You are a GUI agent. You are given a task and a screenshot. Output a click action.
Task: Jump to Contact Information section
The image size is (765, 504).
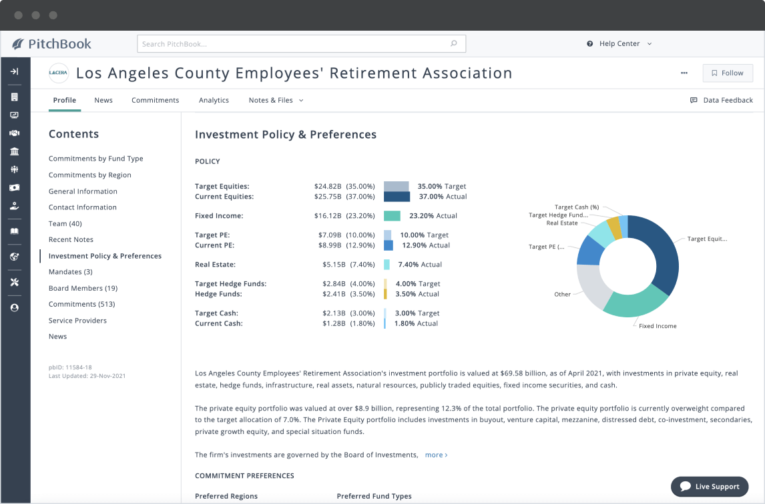point(83,207)
